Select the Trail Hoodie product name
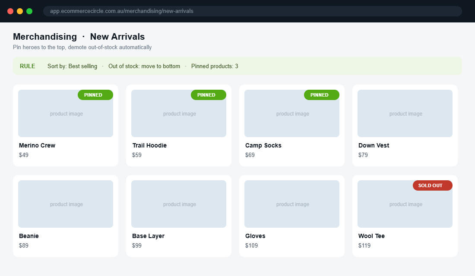 (149, 145)
